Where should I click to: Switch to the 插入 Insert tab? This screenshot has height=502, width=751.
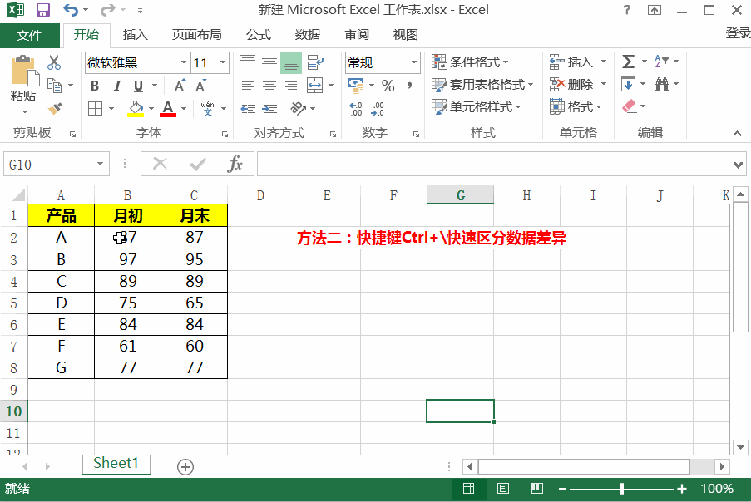tap(135, 35)
